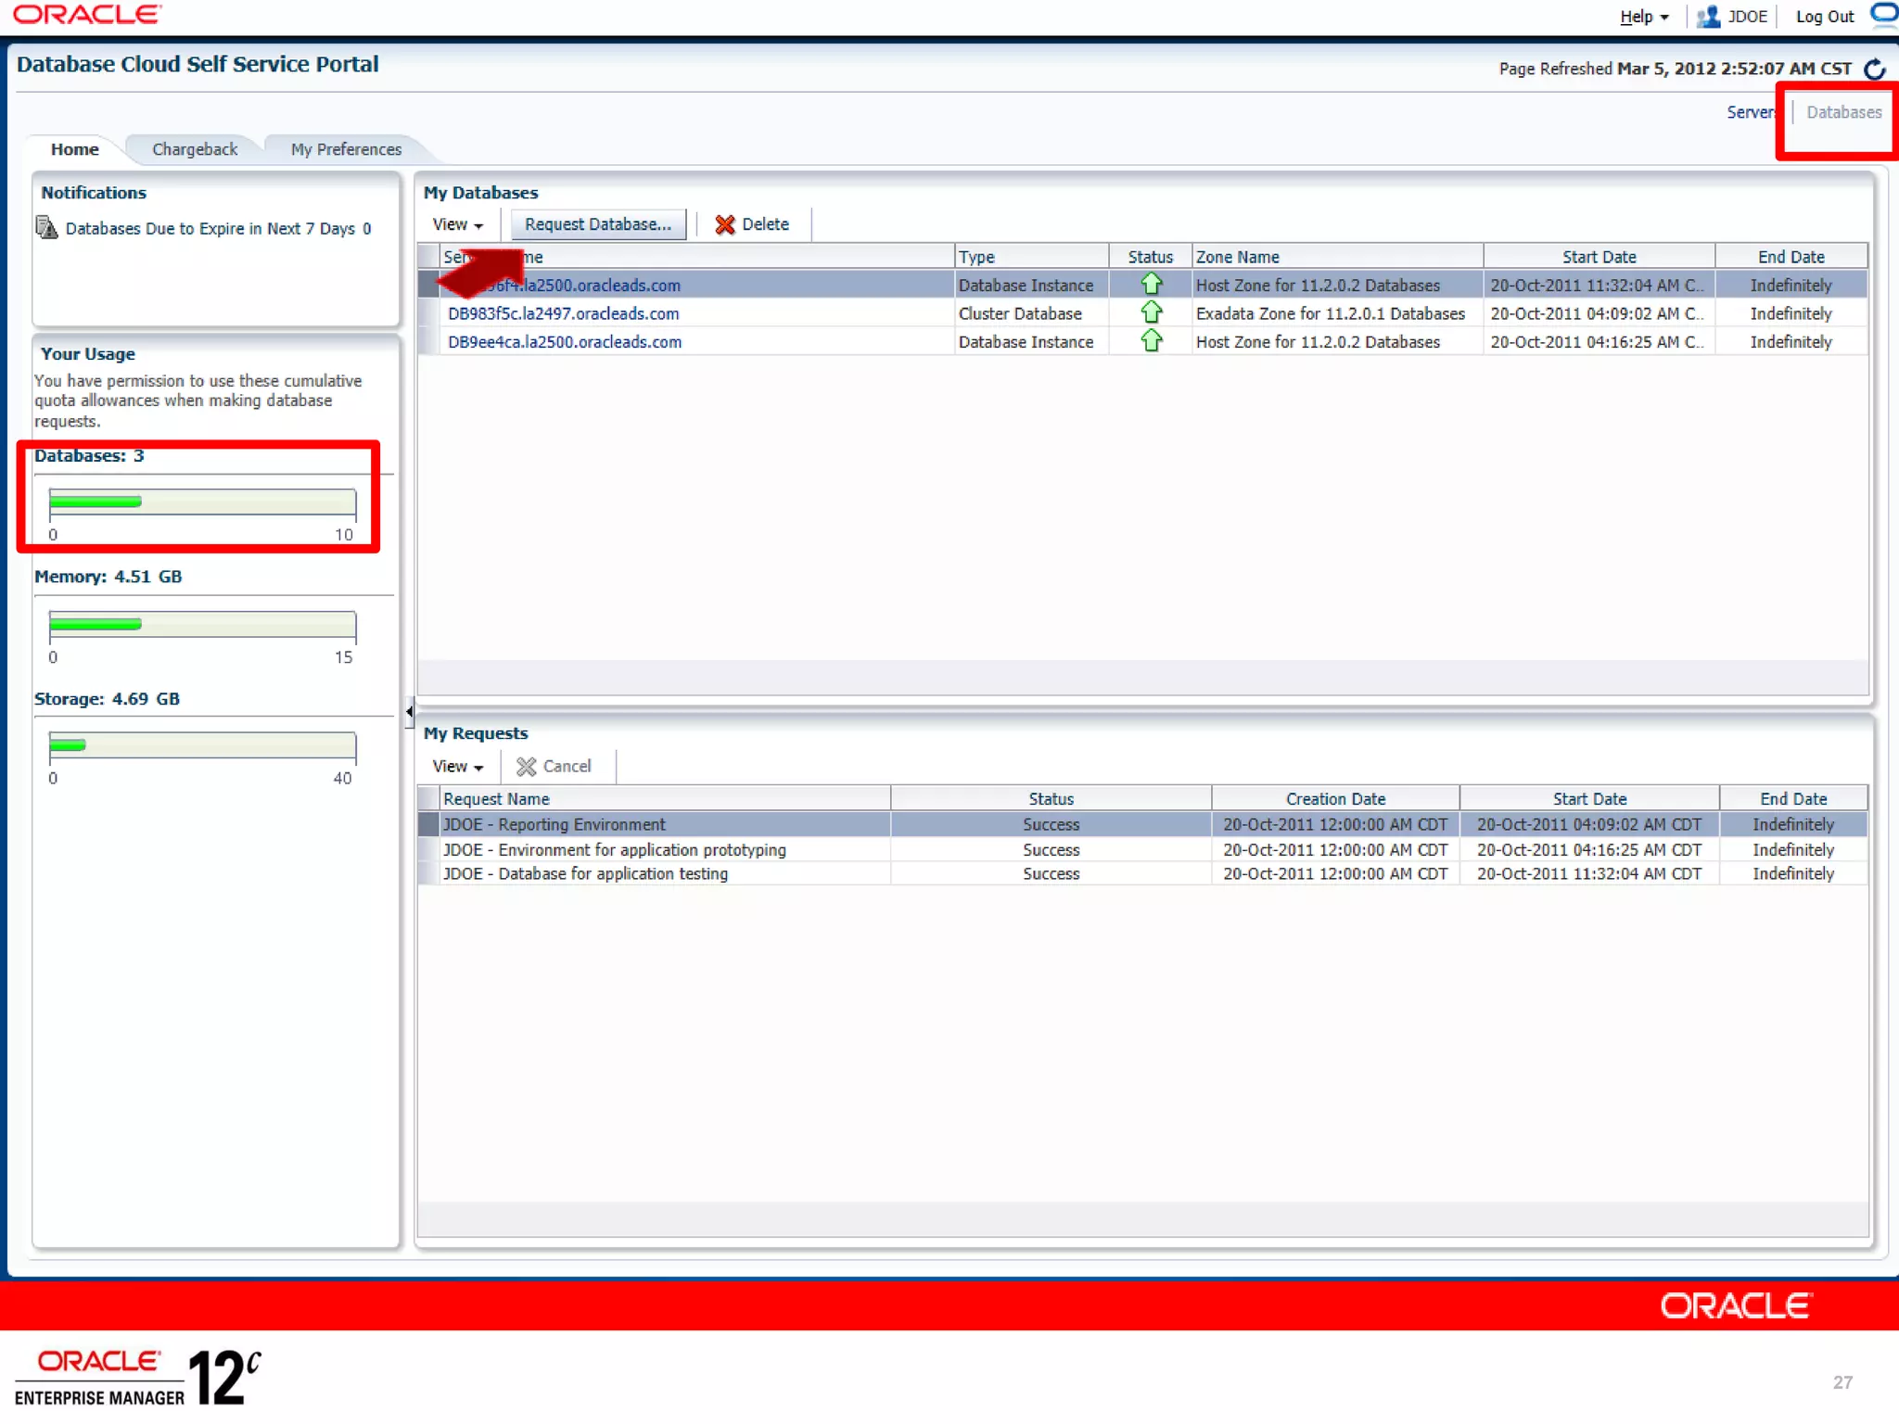The width and height of the screenshot is (1899, 1424).
Task: Click the status up arrow for Cluster Database
Action: [x=1151, y=312]
